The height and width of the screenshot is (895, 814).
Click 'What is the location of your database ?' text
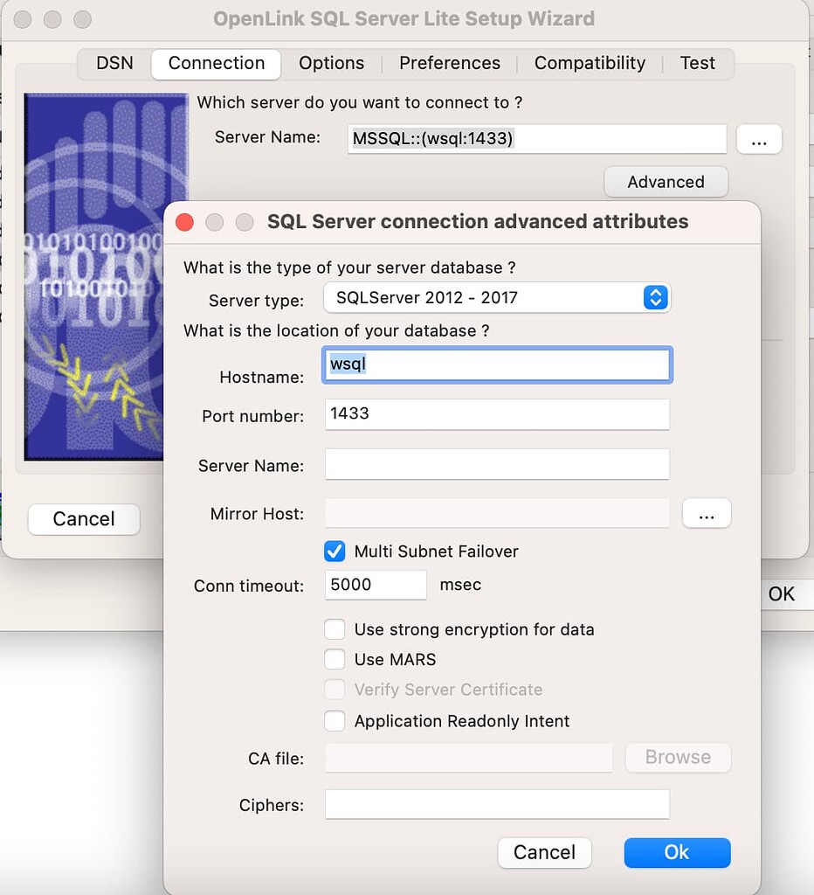point(336,331)
